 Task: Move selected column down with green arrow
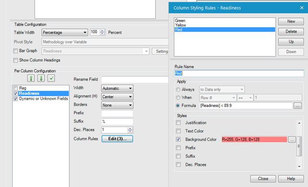[41, 78]
